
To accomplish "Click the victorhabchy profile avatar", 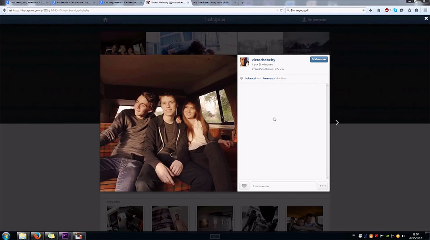I will tap(244, 62).
